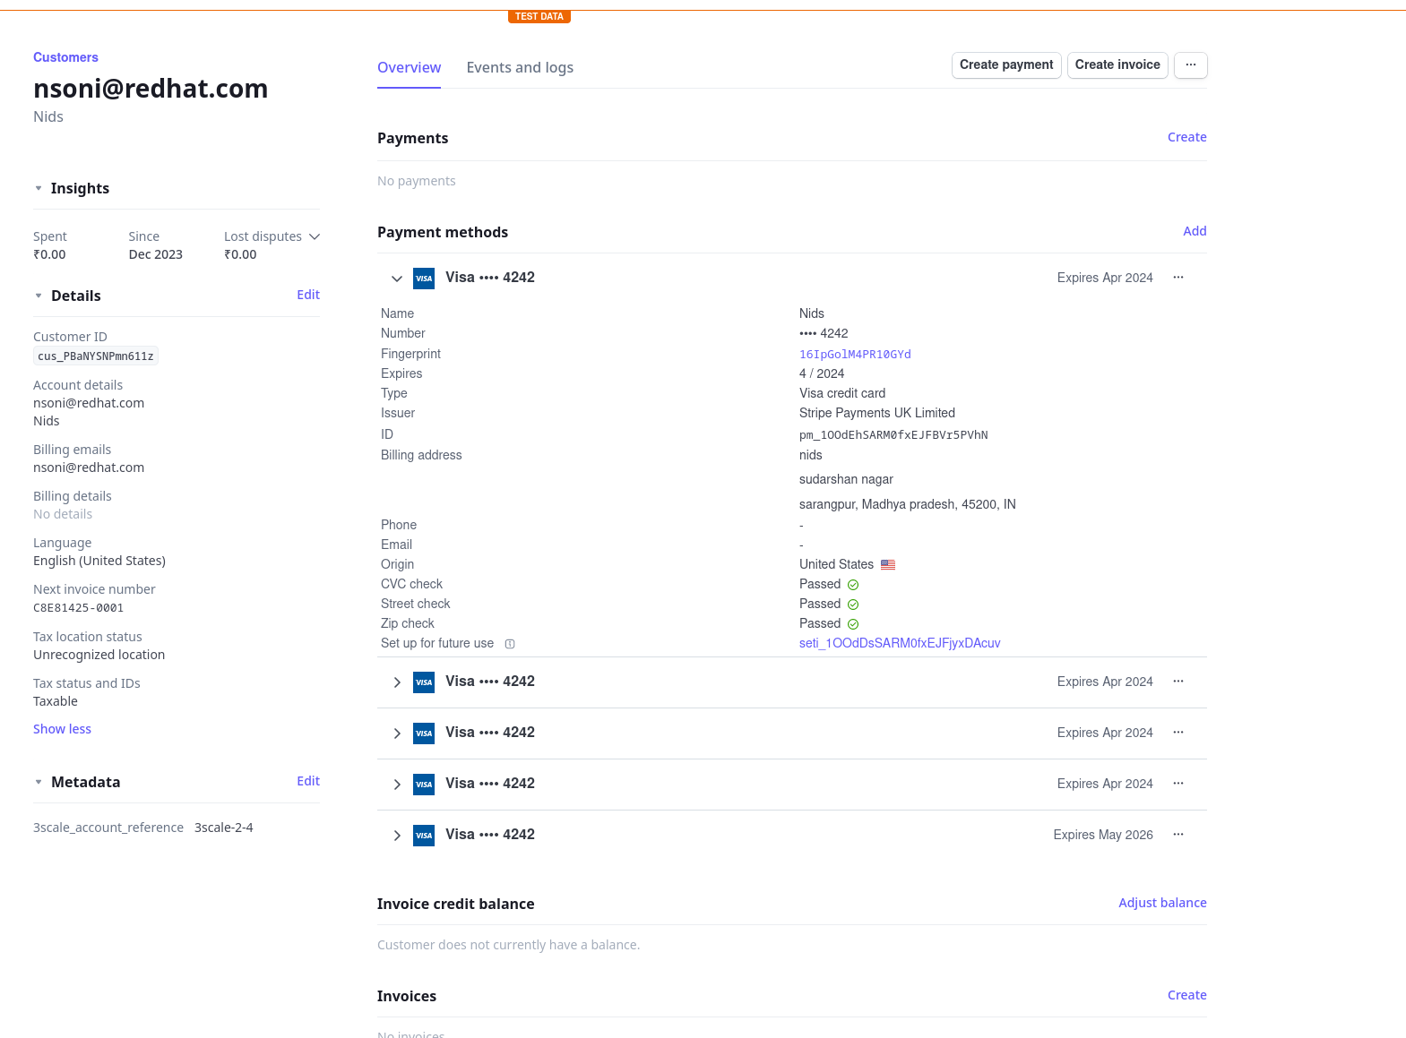Screen dimensions: 1406x1038
Task: Switch to the Events and logs tab
Action: click(x=520, y=67)
